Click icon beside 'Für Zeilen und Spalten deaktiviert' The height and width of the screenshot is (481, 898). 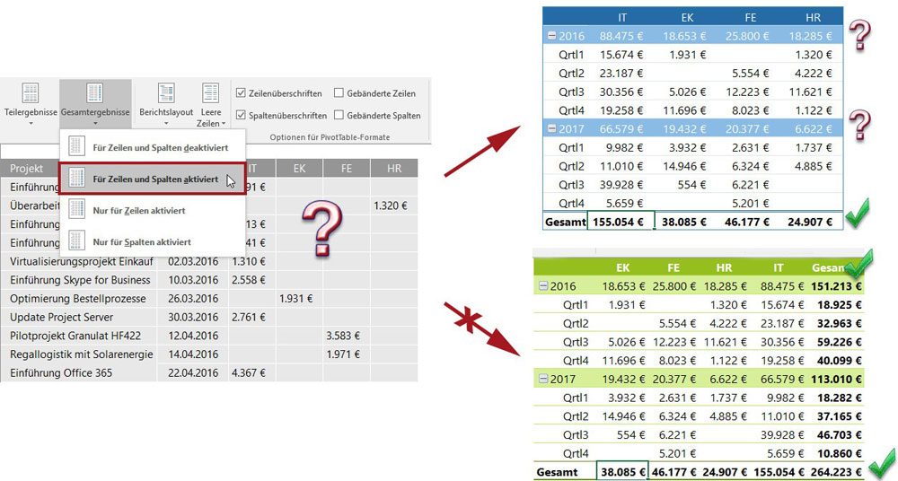76,147
